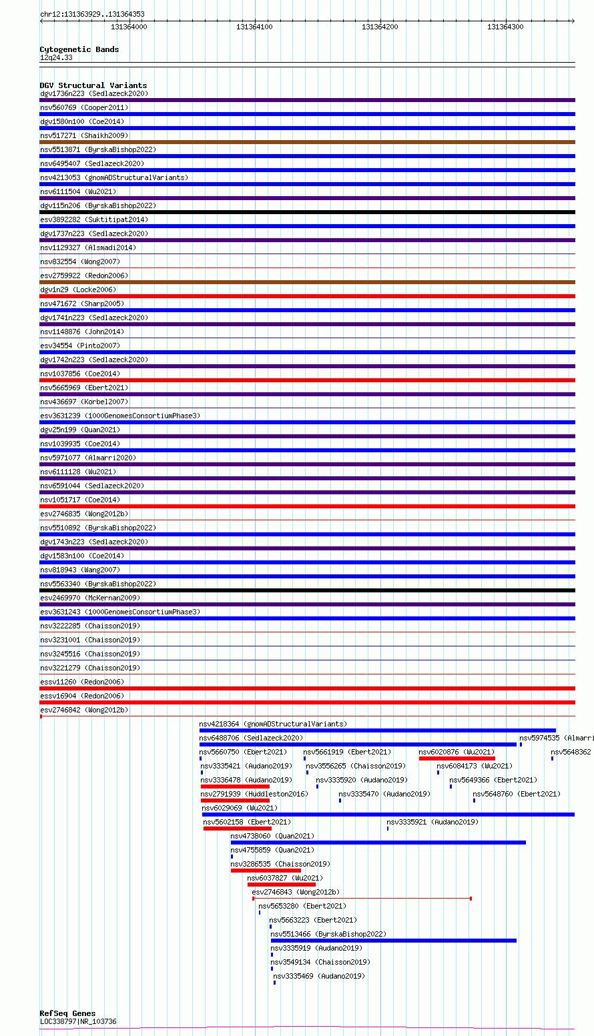Image resolution: width=594 pixels, height=1036 pixels.
Task: Open esv2746843 (Wong2012b) variant
Action: (x=296, y=892)
